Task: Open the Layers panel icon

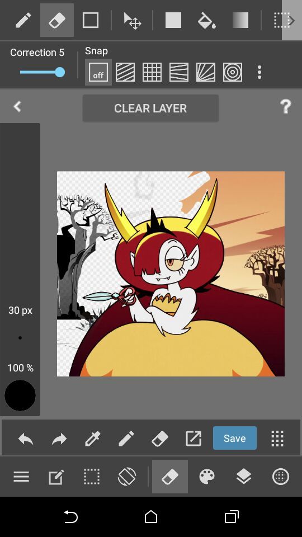Action: tap(244, 477)
